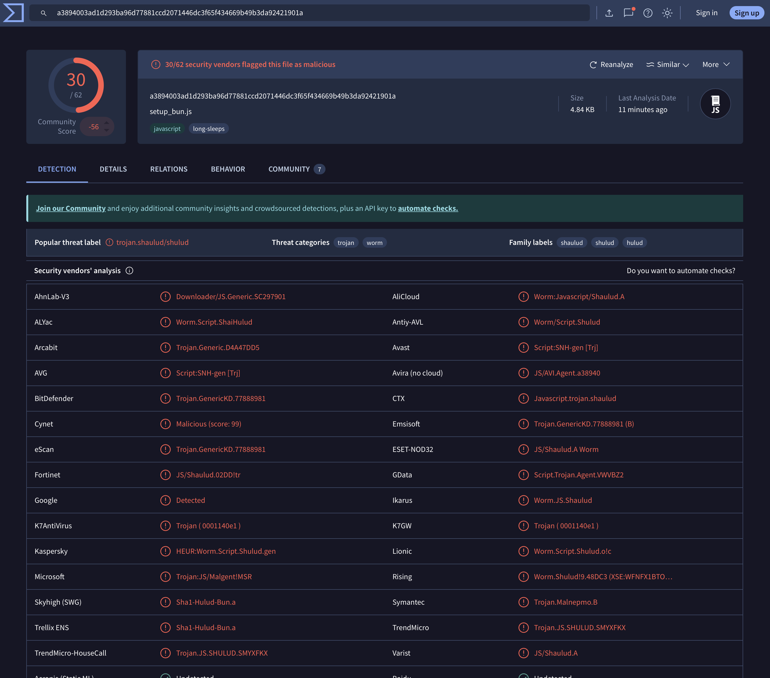Toggle light mode with the sun icon
The width and height of the screenshot is (770, 678).
click(667, 13)
